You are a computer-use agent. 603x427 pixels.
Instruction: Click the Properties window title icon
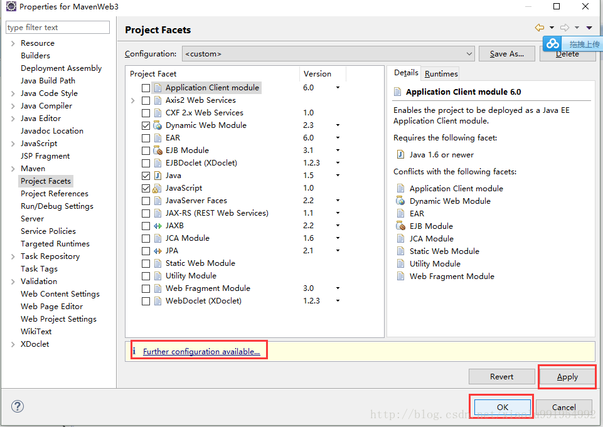pos(11,6)
